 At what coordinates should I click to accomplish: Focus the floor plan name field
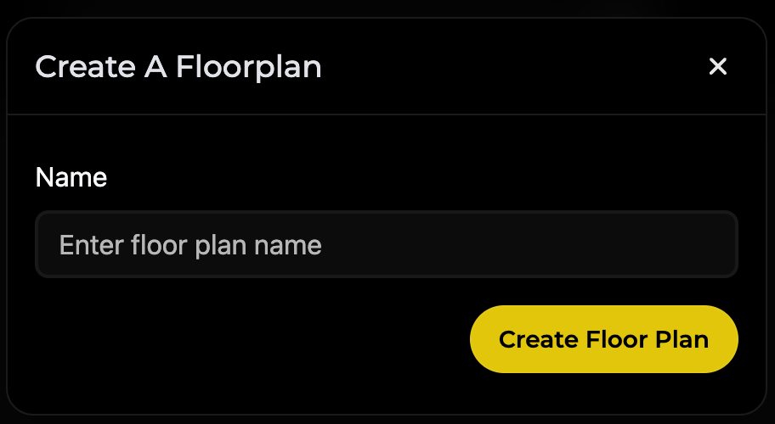(387, 244)
